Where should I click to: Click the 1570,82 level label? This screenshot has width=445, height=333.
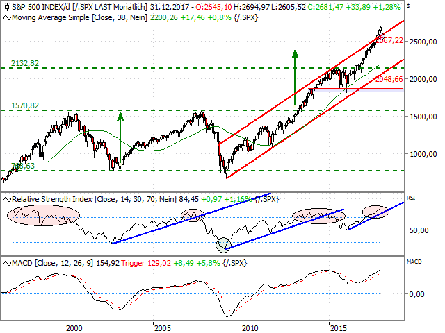click(25, 105)
